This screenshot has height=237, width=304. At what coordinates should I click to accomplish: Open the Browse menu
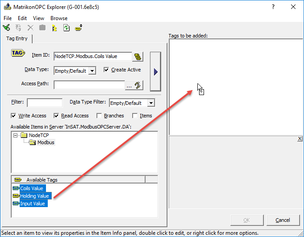[59, 18]
